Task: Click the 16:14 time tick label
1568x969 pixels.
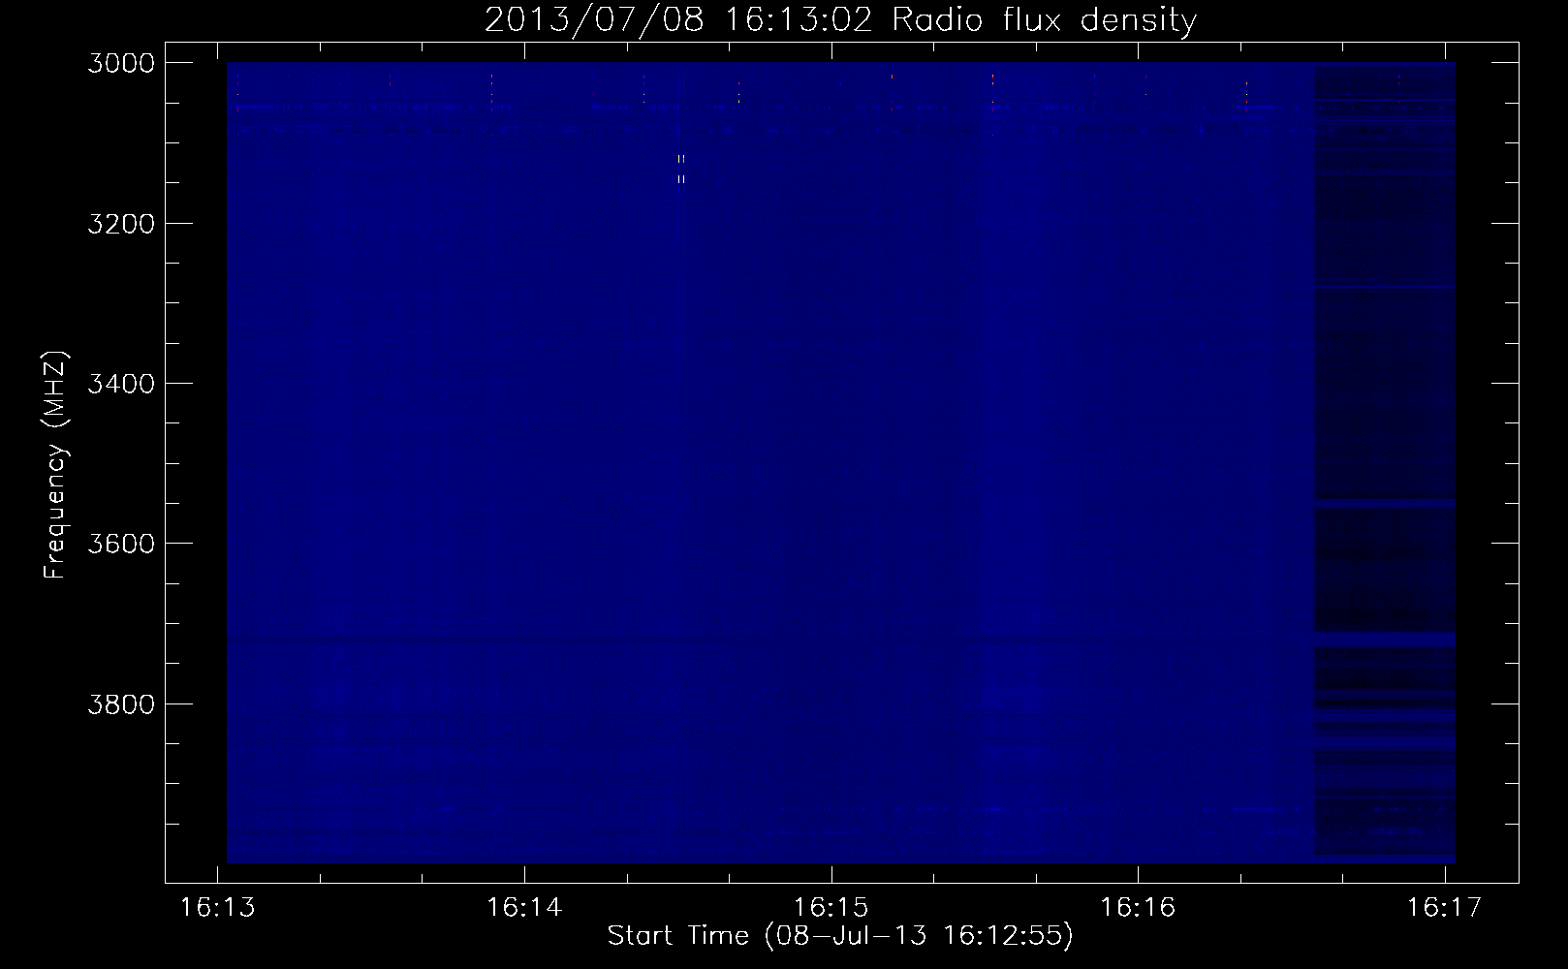Action: pos(524,907)
